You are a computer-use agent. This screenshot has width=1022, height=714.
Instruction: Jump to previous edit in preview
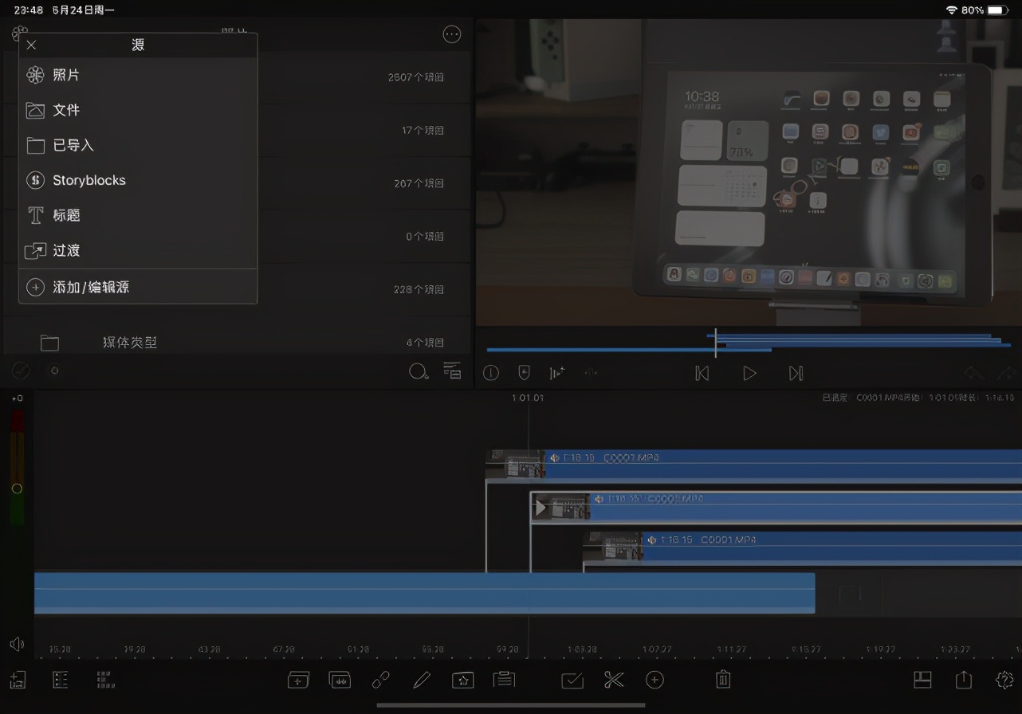(702, 373)
